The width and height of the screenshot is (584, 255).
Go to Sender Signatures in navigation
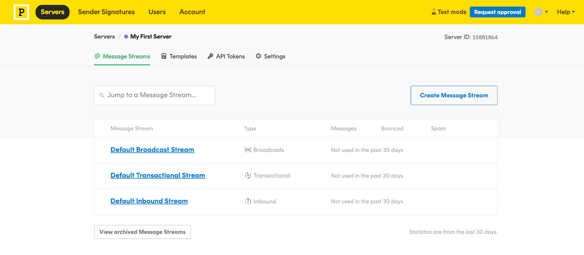pyautogui.click(x=106, y=12)
